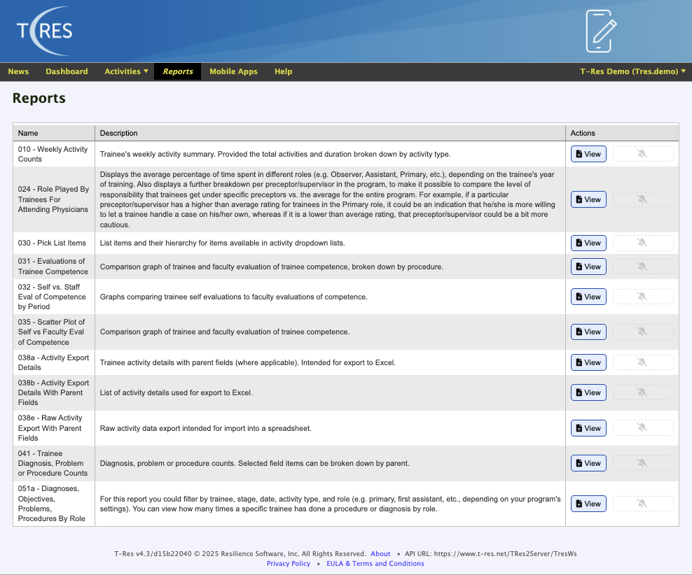Open the T-Res Demo user dropdown
The height and width of the screenshot is (575, 692).
pyautogui.click(x=632, y=71)
